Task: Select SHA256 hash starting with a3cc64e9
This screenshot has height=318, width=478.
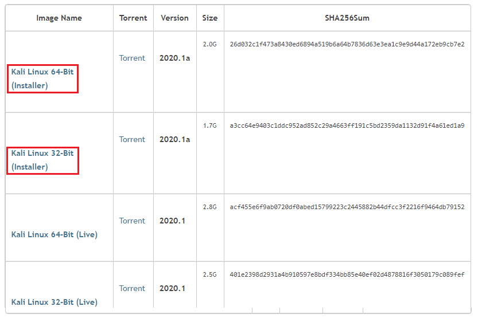Action: [x=347, y=125]
